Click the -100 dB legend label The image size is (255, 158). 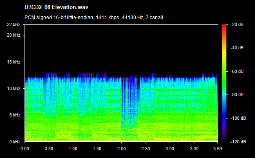[238, 118]
